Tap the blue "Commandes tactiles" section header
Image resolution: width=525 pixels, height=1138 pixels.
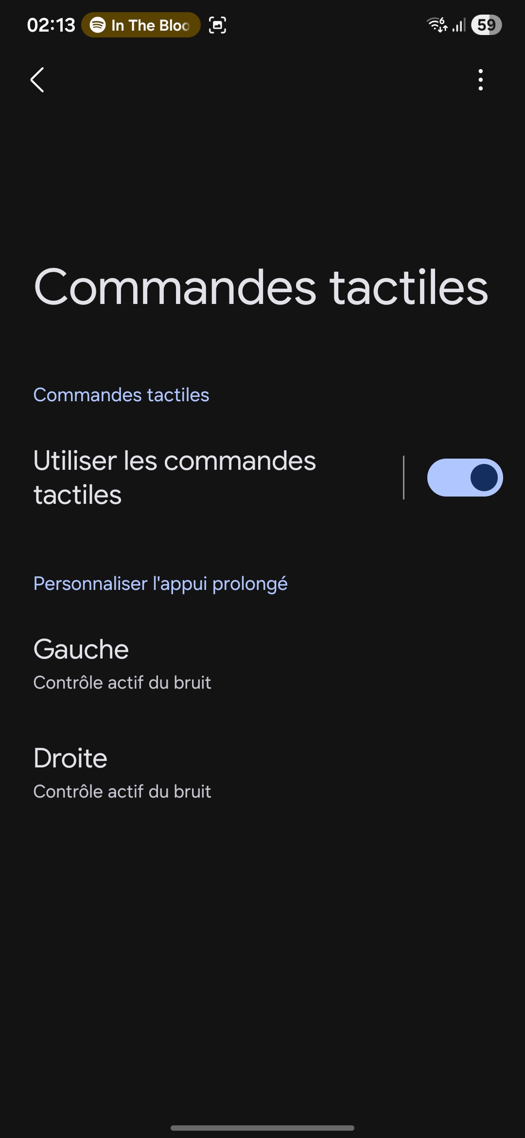pos(121,395)
